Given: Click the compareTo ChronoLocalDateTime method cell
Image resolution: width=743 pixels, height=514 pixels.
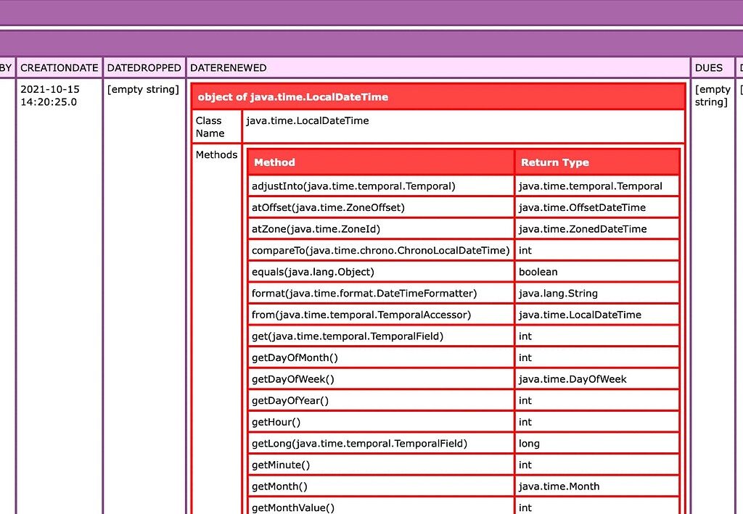Looking at the screenshot, I should [380, 250].
